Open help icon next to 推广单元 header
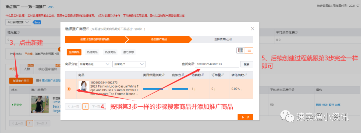This screenshot has width=361, height=133. click(x=45, y=90)
